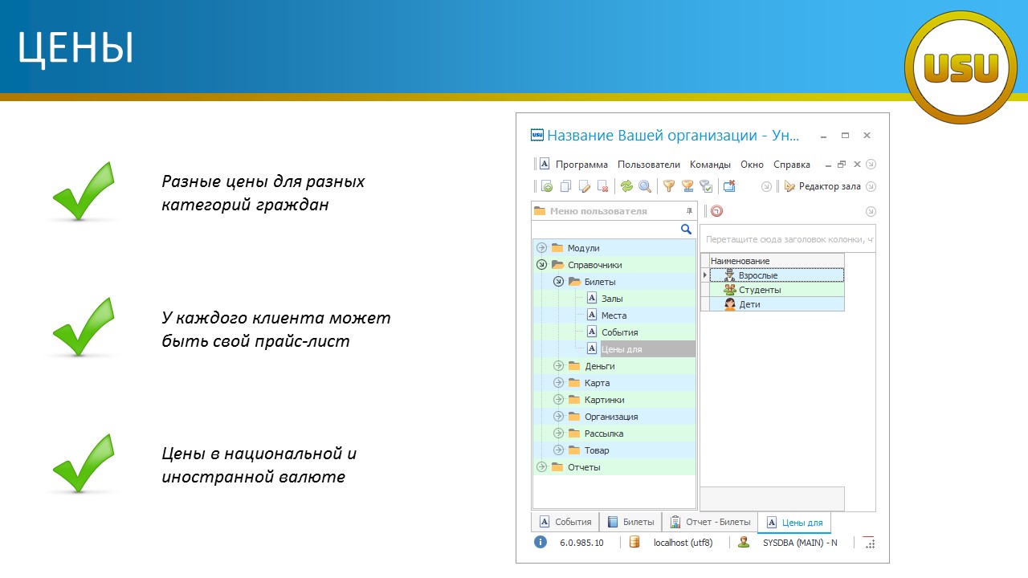Image resolution: width=1028 pixels, height=578 pixels.
Task: Expand the Карта folder arrow
Action: [x=559, y=383]
